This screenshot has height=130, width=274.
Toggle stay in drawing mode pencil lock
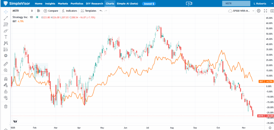pos(6,85)
